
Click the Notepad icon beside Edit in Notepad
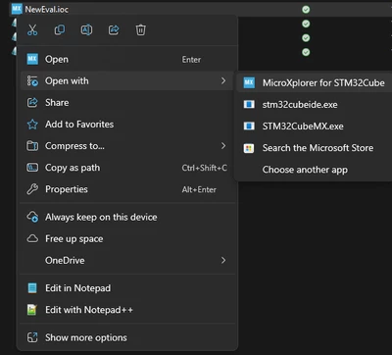tap(32, 288)
